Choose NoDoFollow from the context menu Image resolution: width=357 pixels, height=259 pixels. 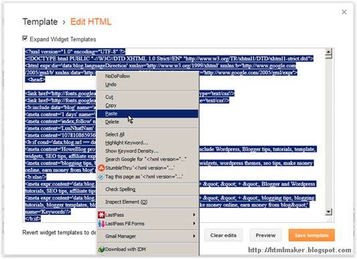pos(147,76)
